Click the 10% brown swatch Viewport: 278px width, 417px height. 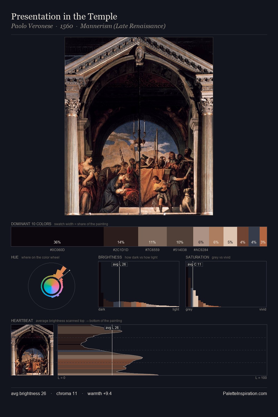(x=180, y=237)
